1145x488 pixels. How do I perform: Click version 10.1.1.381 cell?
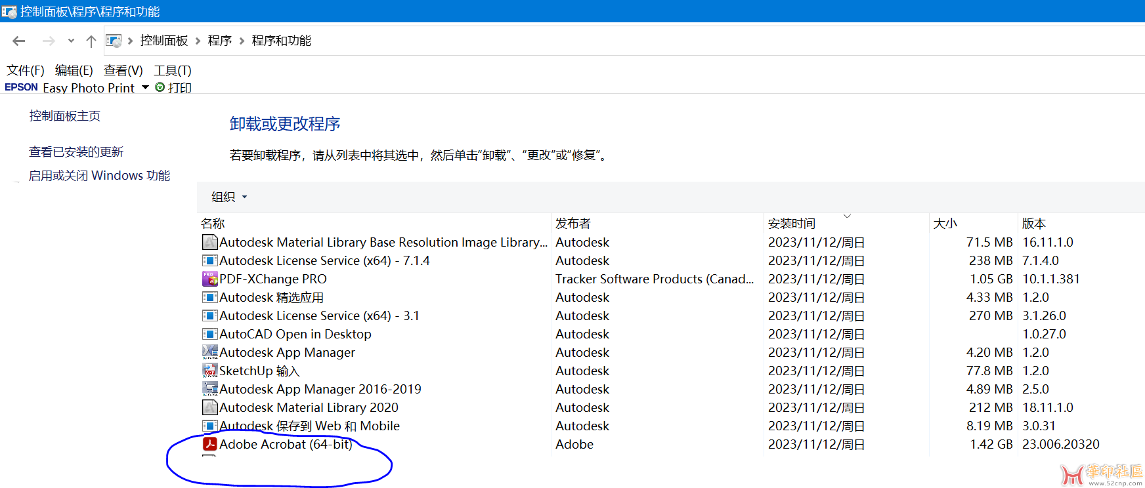pos(1051,279)
